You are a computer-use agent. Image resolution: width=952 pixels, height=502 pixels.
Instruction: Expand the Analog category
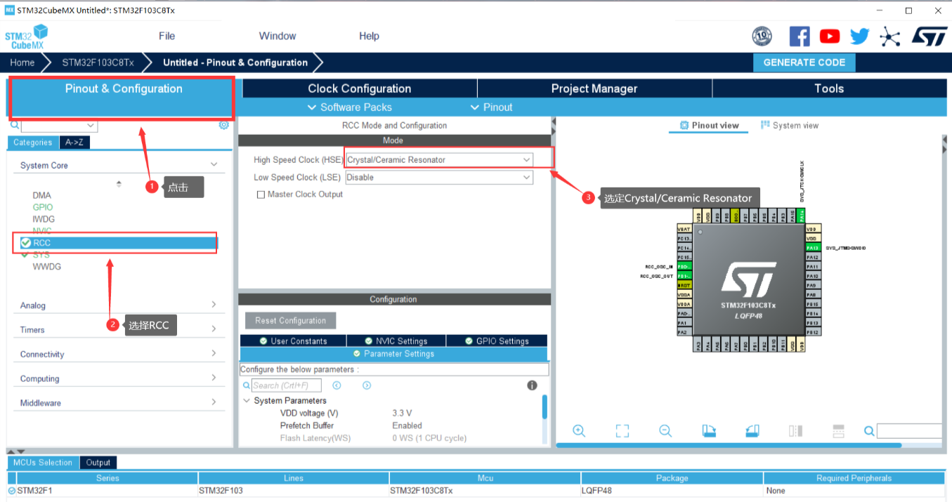tap(214, 305)
